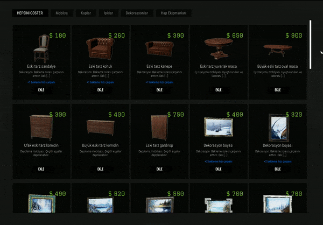323x225 pixels.
Task: Show the Dekorasyonlar tab
Action: [137, 13]
